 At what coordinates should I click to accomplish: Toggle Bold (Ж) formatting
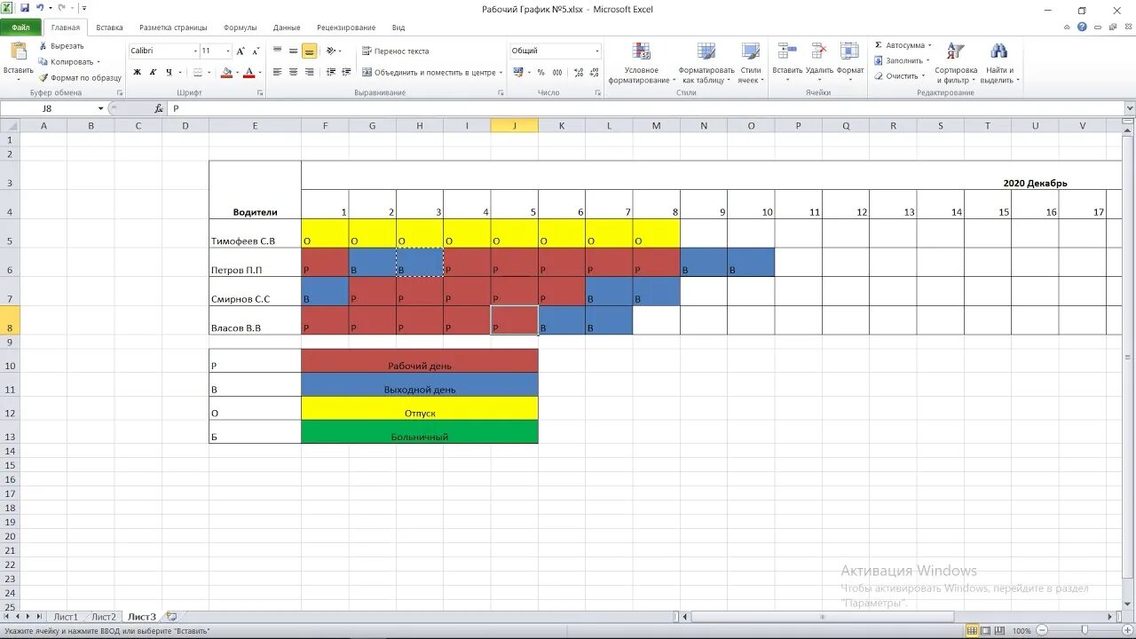click(x=138, y=73)
